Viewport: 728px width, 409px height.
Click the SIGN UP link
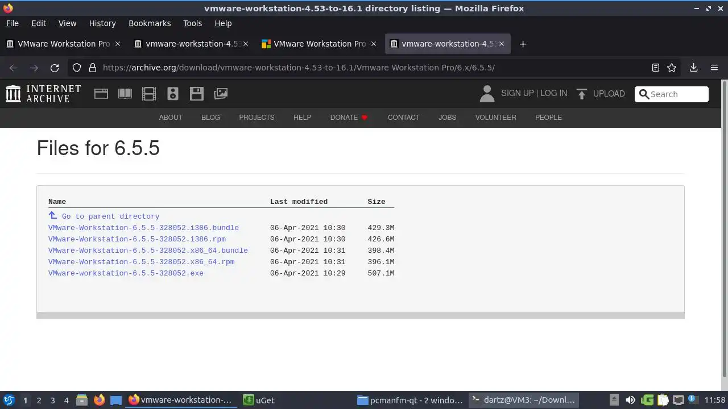coord(517,93)
